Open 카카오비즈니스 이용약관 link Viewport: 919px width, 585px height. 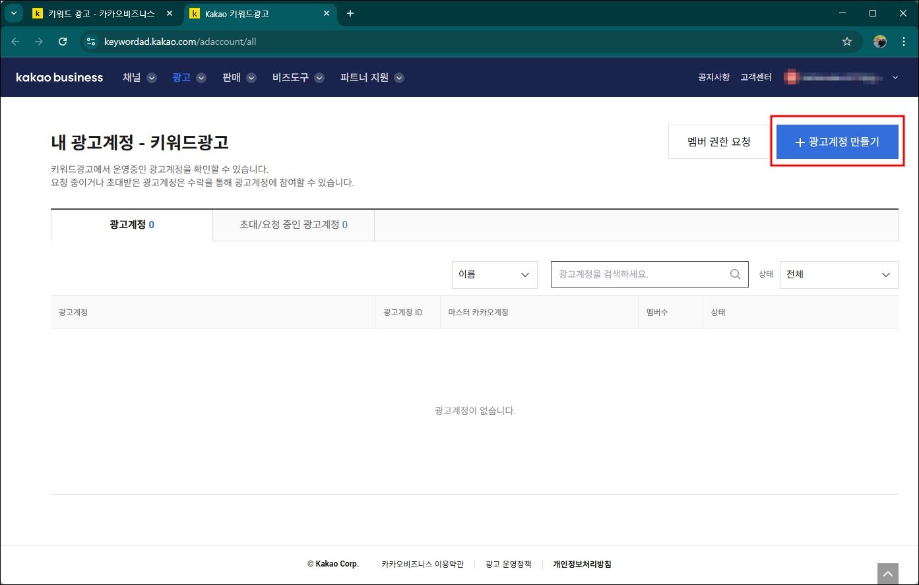(x=422, y=564)
